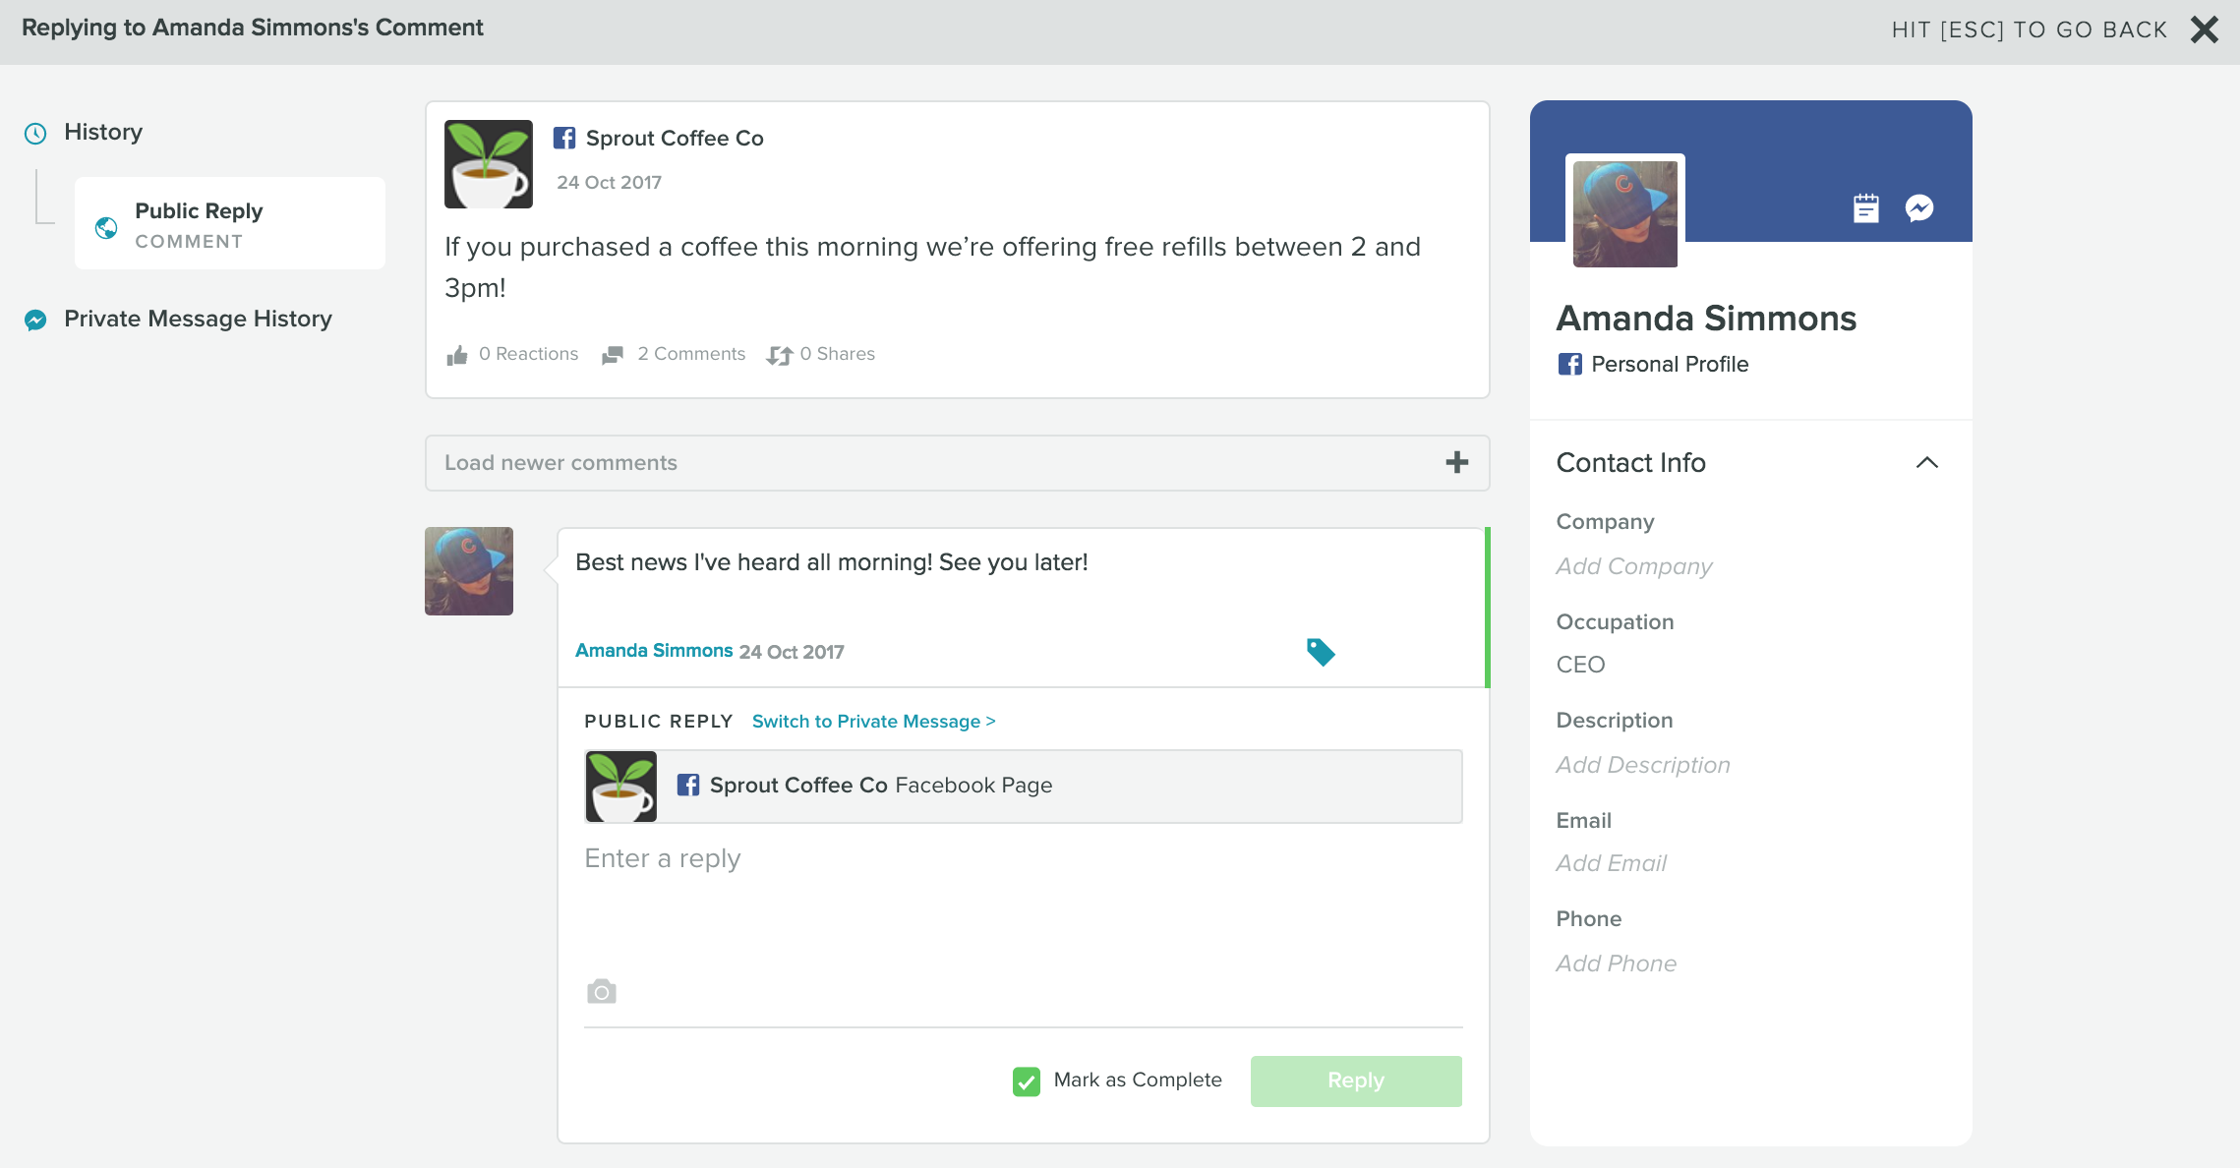2240x1168 pixels.
Task: Click the History clock icon in sidebar
Action: click(36, 132)
